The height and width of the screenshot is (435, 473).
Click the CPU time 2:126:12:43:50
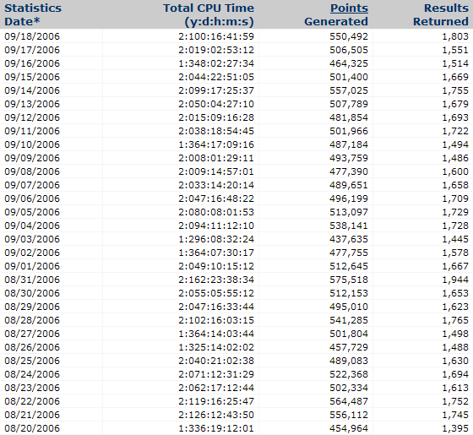coord(216,415)
